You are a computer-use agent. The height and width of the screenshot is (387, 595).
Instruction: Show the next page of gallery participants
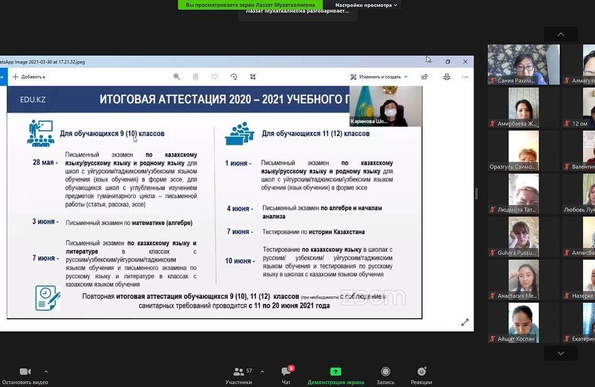[x=560, y=353]
